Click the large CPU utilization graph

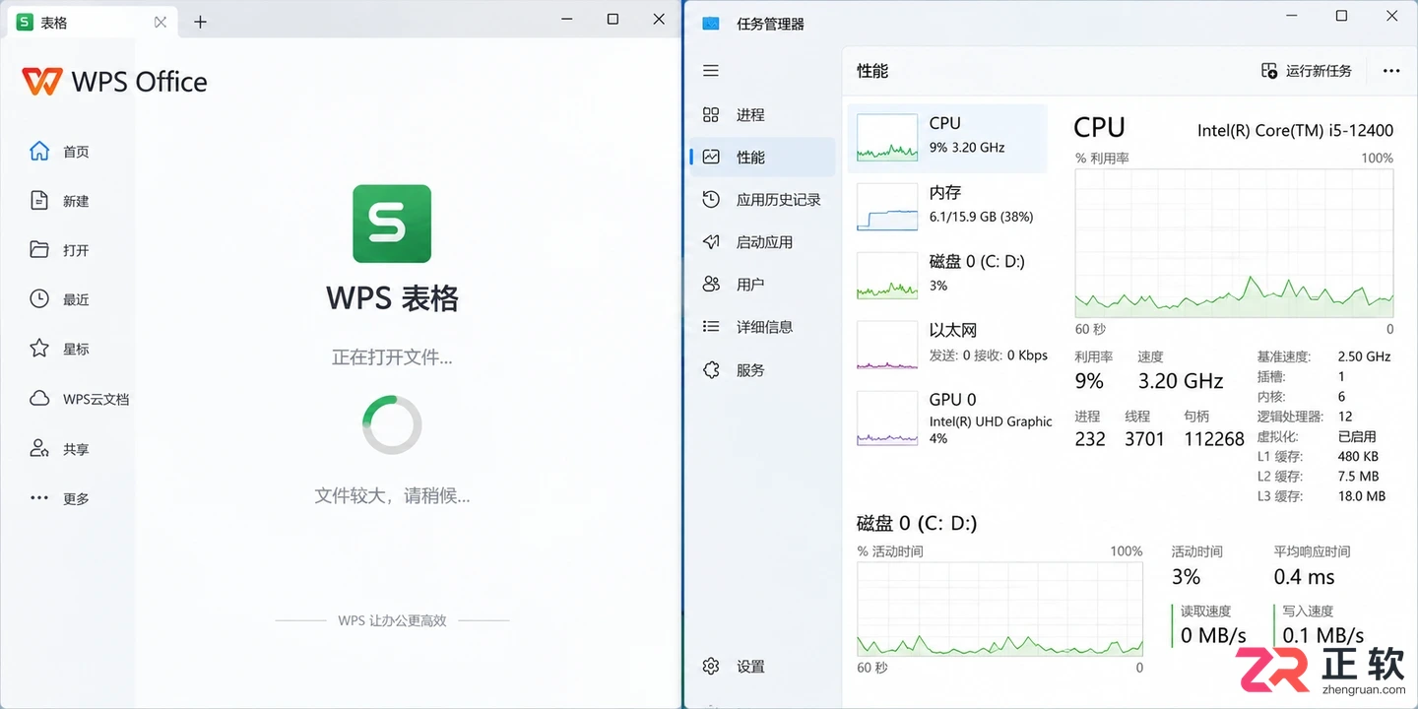pos(1234,243)
